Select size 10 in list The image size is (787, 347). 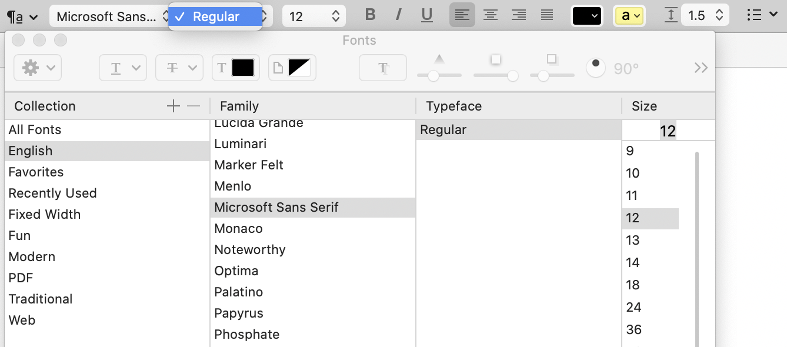(x=651, y=174)
